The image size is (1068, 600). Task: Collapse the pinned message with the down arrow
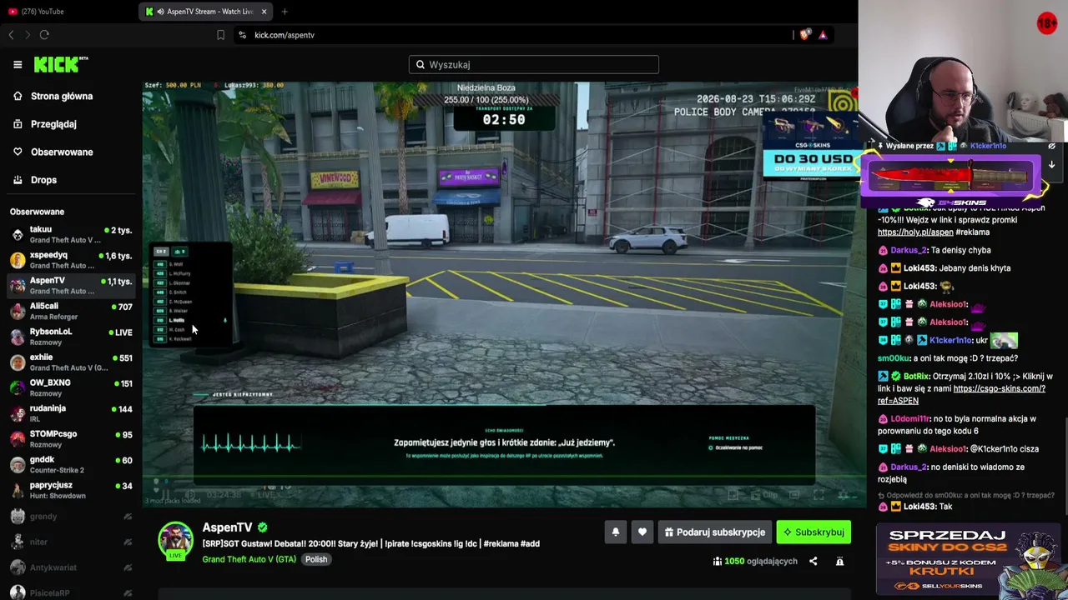pyautogui.click(x=1051, y=165)
